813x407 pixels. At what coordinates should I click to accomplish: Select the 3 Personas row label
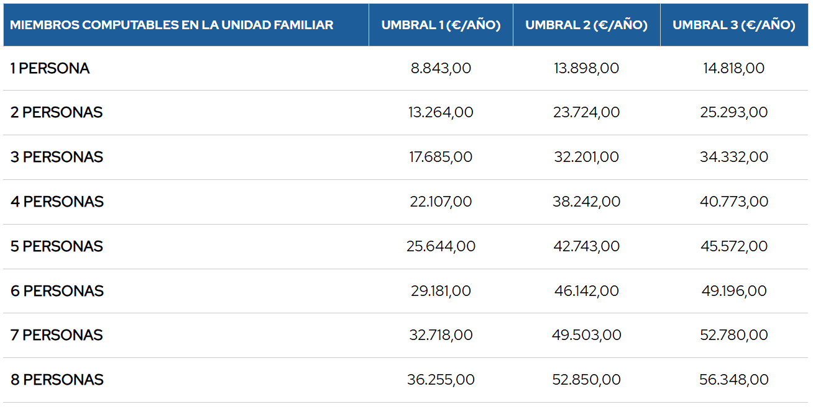57,157
